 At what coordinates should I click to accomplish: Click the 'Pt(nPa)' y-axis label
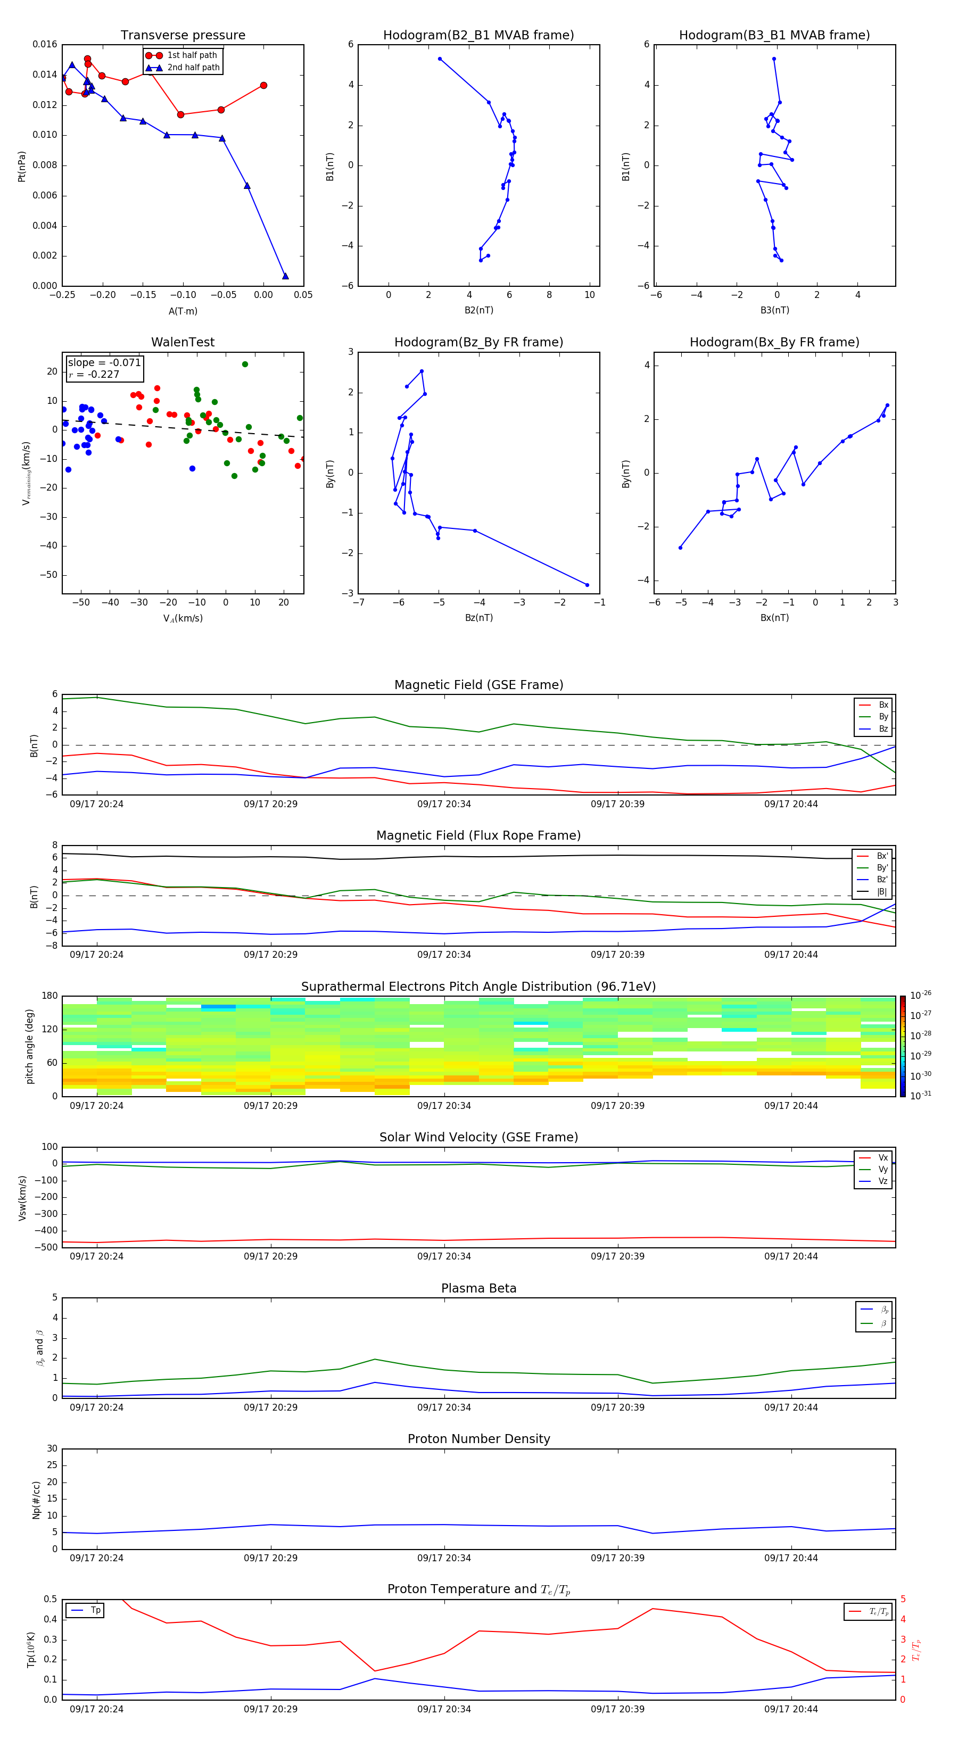click(21, 167)
